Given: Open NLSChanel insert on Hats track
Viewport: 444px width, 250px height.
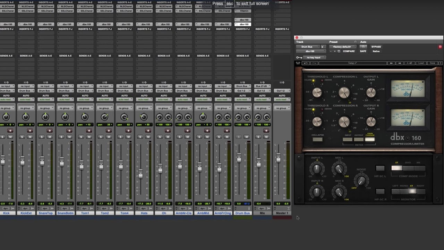Looking at the screenshot, I should point(144,7).
